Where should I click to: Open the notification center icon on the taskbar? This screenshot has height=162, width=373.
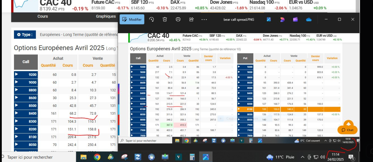pyautogui.click(x=351, y=157)
